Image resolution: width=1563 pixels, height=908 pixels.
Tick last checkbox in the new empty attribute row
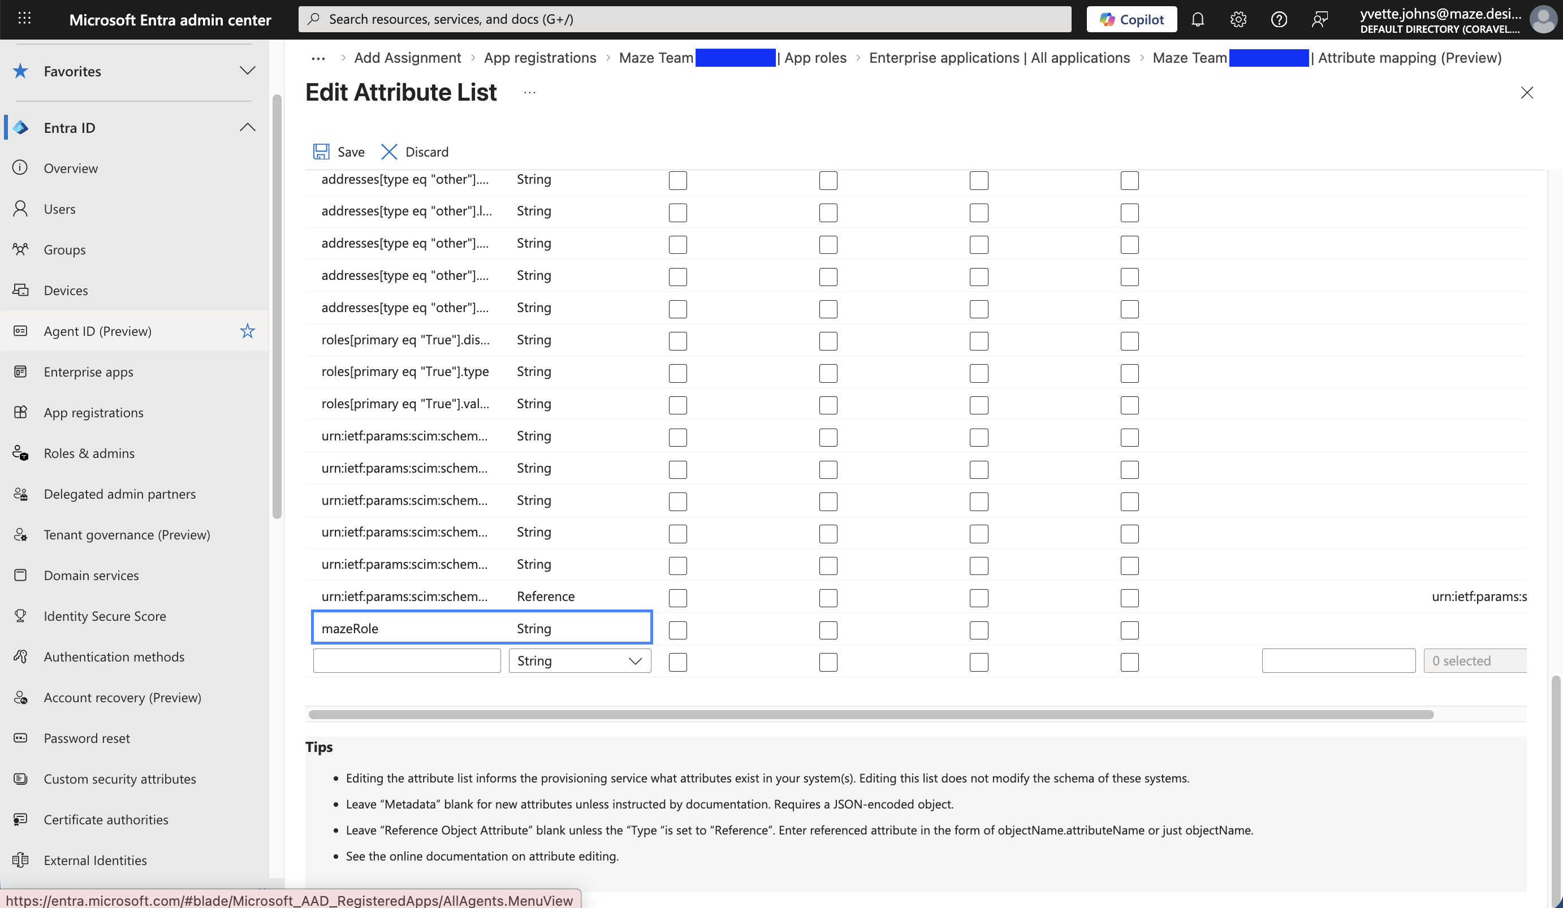1129,663
